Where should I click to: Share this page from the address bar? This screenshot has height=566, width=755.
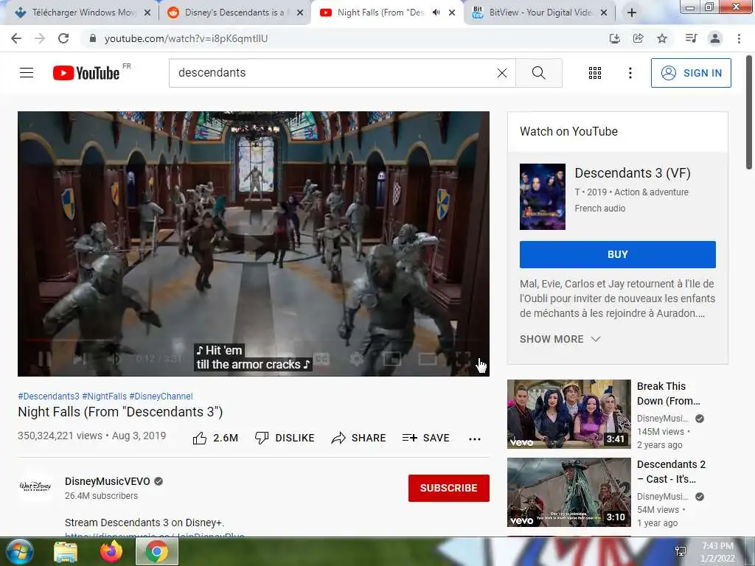(x=638, y=38)
